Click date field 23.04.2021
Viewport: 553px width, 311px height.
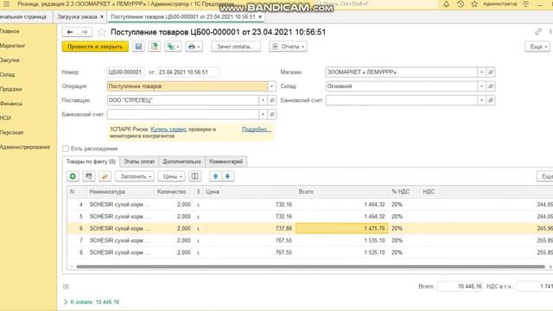pos(188,72)
